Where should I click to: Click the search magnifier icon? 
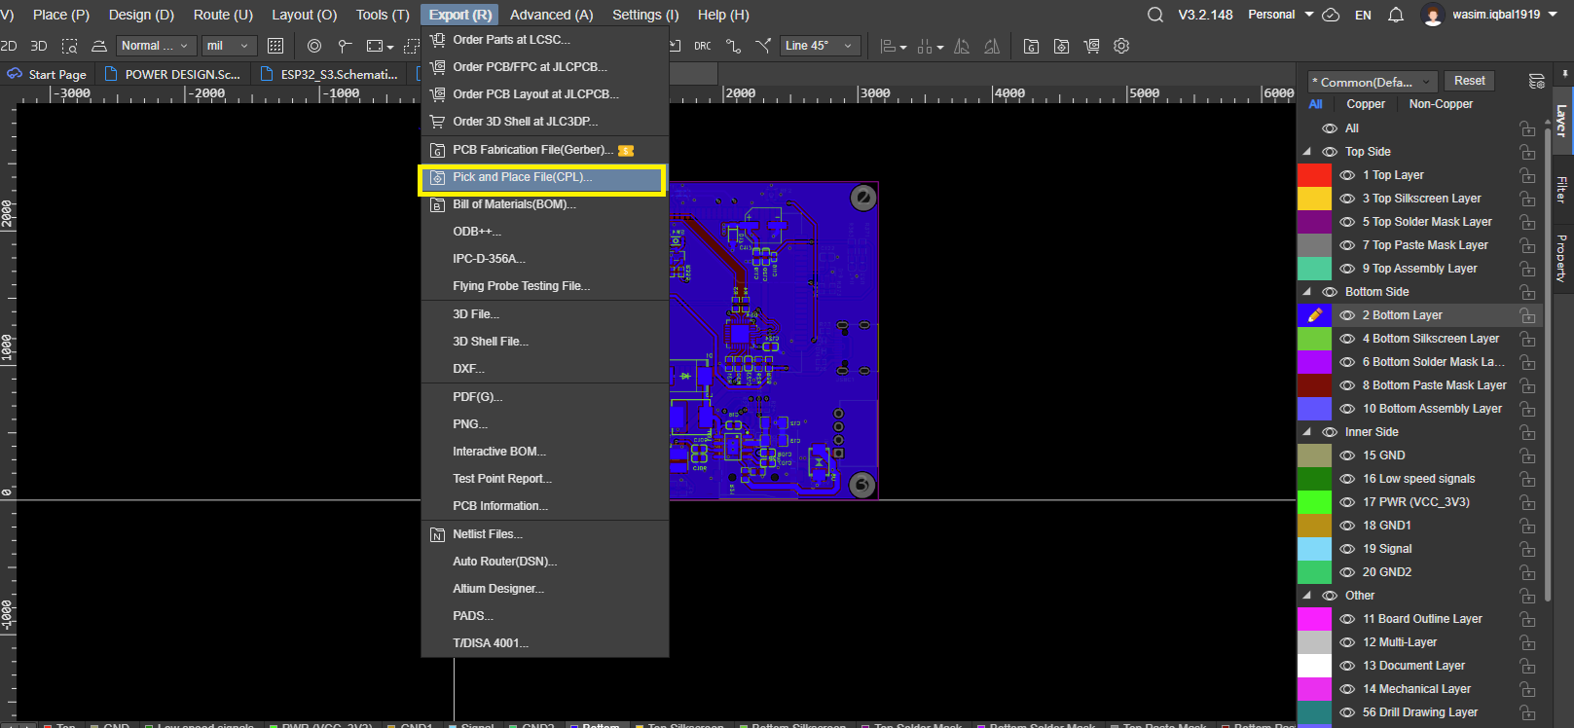point(1155,15)
